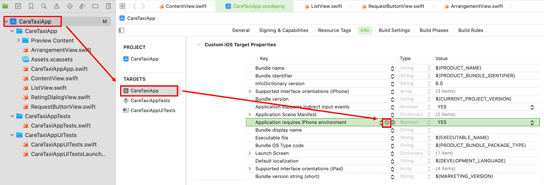Expand Supported interface orientations (iPhone) row
544x185 pixels.
250,91
